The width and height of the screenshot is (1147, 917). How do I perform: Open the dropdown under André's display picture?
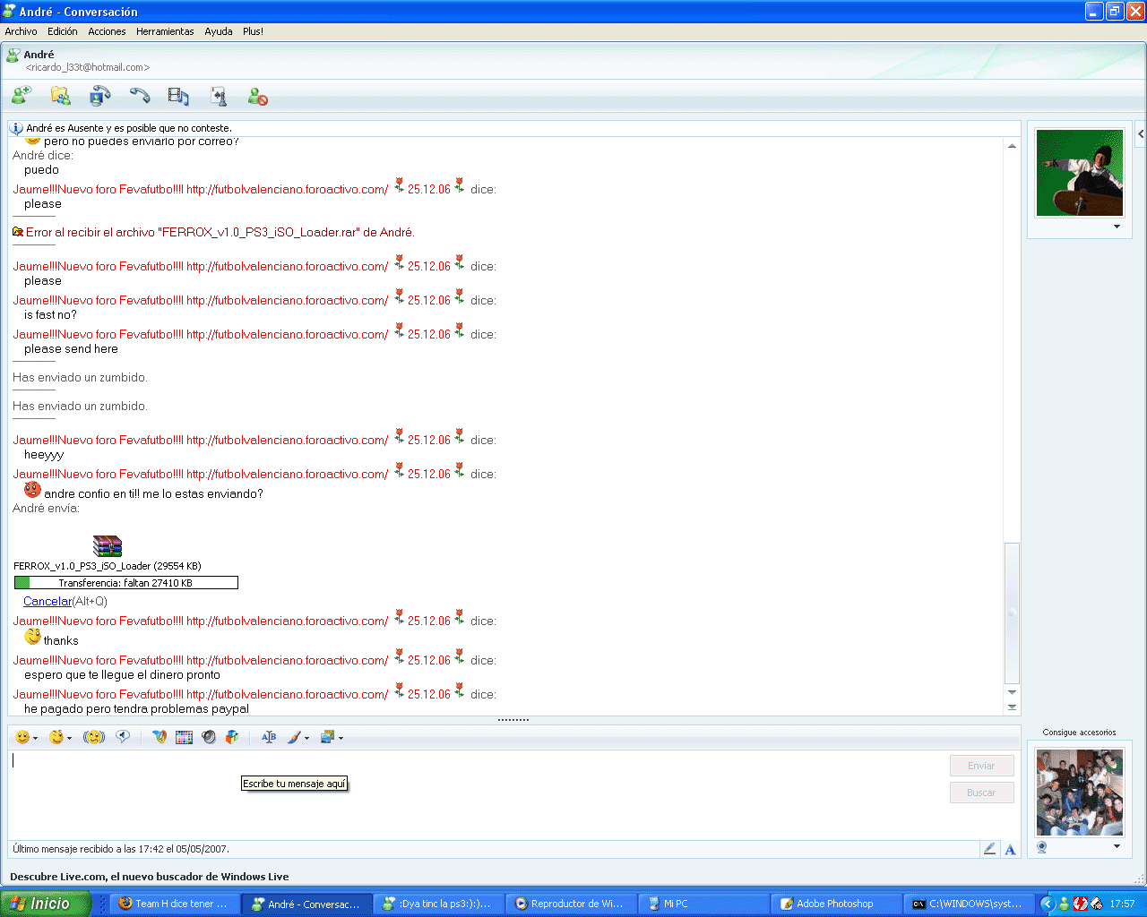pyautogui.click(x=1117, y=227)
